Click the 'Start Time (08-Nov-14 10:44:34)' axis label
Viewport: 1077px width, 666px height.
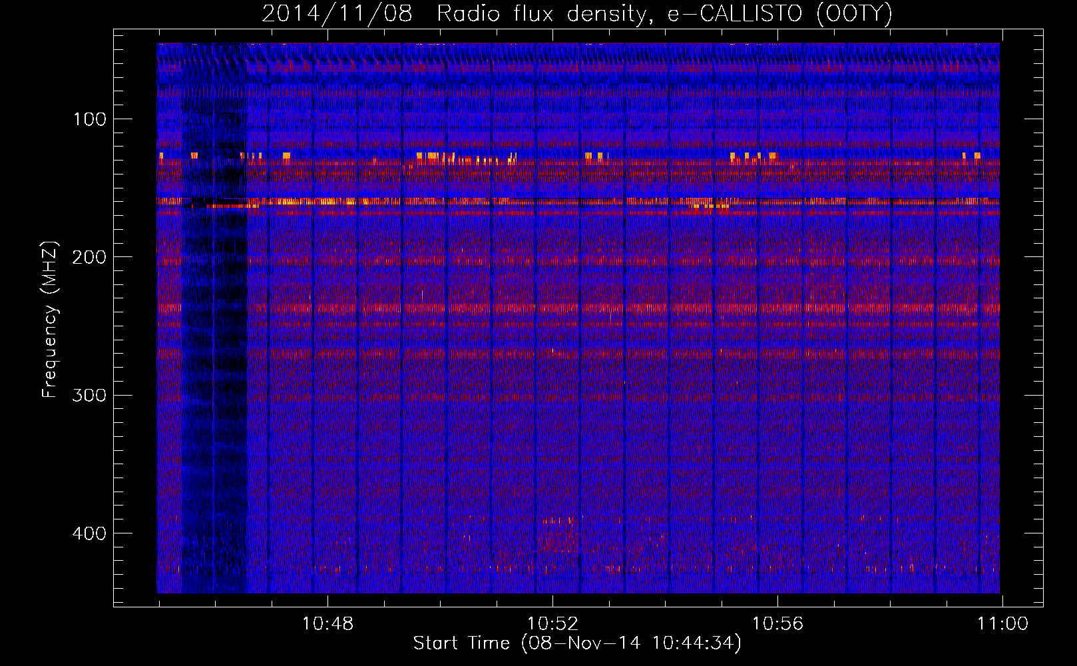coord(577,643)
